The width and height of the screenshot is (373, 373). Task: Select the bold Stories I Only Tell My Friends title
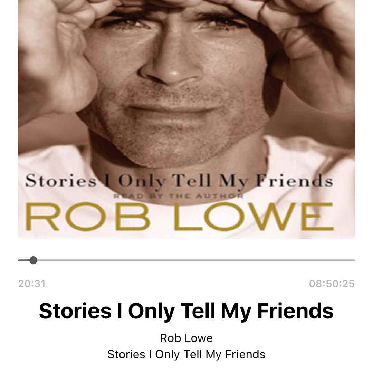tap(186, 311)
